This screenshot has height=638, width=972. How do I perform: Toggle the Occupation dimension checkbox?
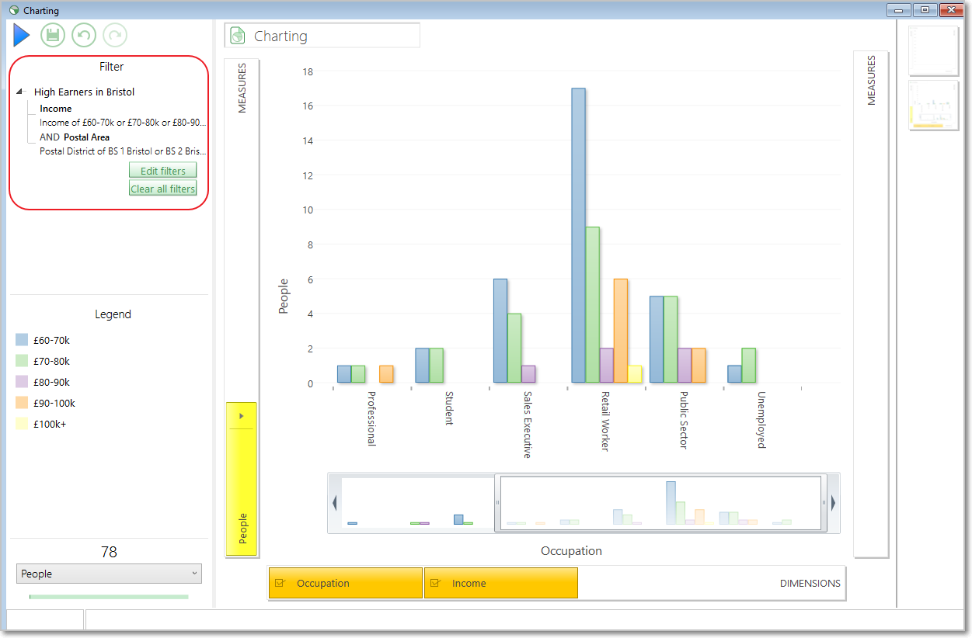pos(280,583)
